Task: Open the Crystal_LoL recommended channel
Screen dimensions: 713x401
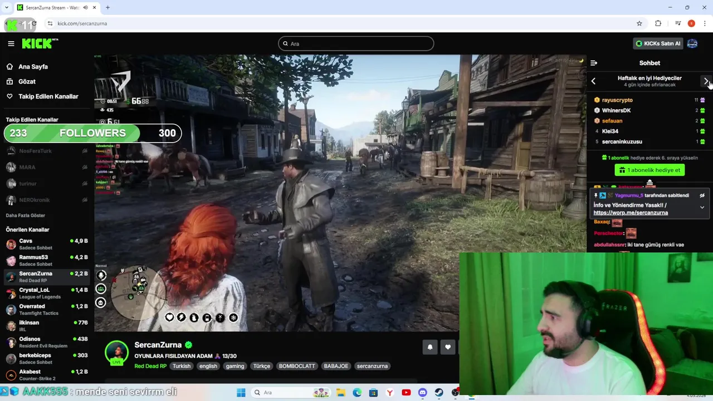Action: (47, 293)
